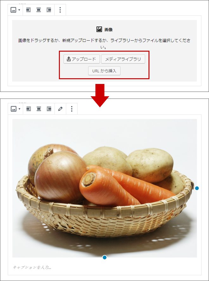Image resolution: width=209 pixels, height=281 pixels.
Task: Click the right-side blue resize handle
Action: pos(197,188)
